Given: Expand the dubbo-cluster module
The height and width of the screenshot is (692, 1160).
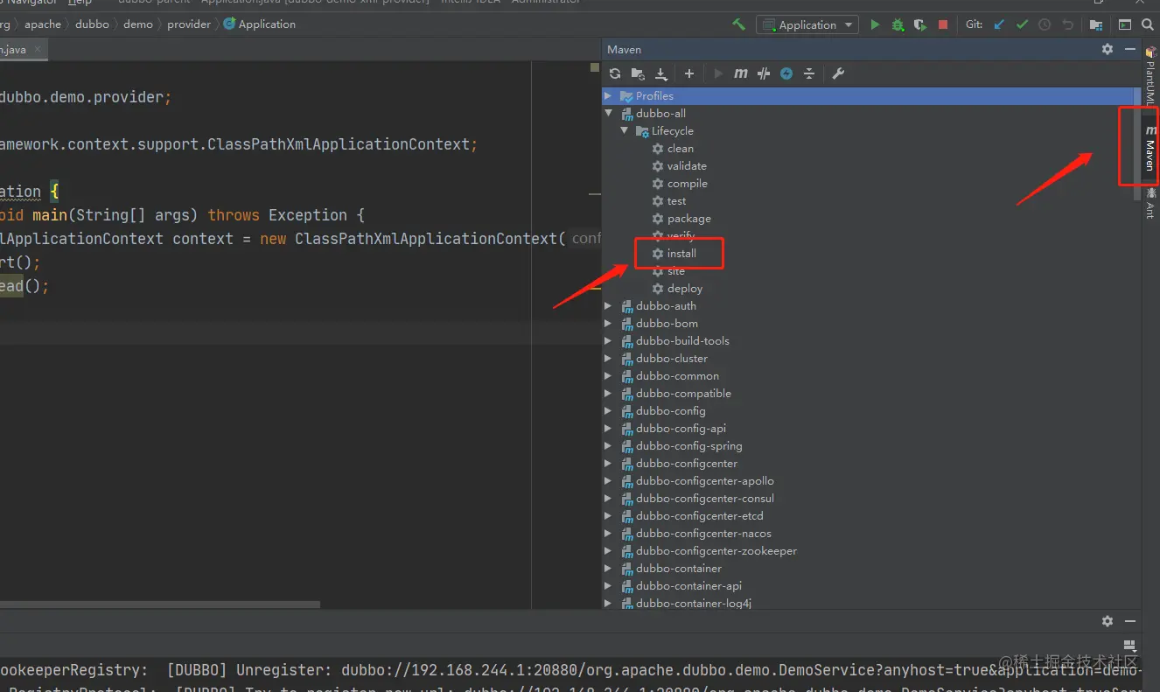Looking at the screenshot, I should click(x=608, y=358).
